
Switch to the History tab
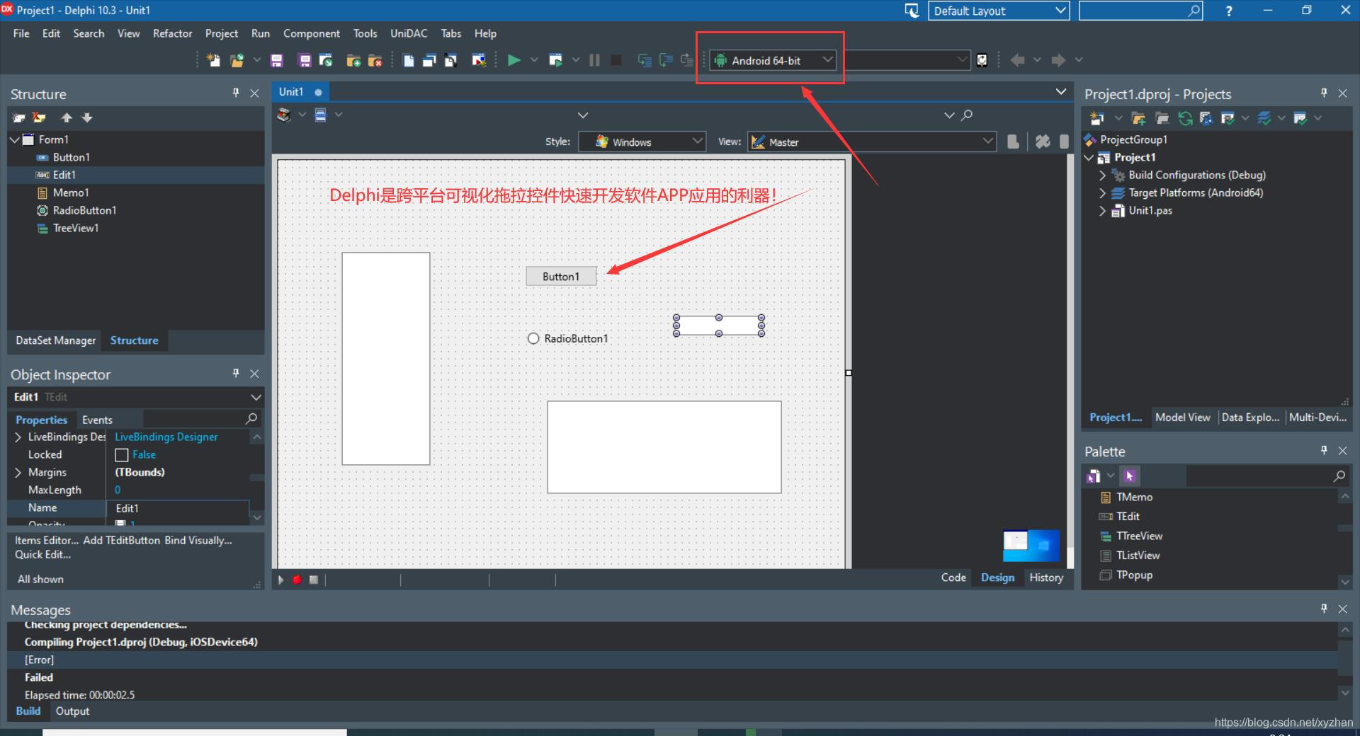coord(1046,577)
